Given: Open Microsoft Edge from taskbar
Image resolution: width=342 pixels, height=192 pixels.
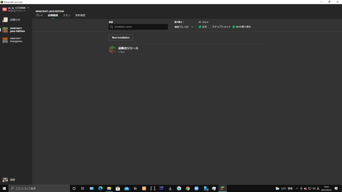Looking at the screenshot, I should click(x=100, y=188).
